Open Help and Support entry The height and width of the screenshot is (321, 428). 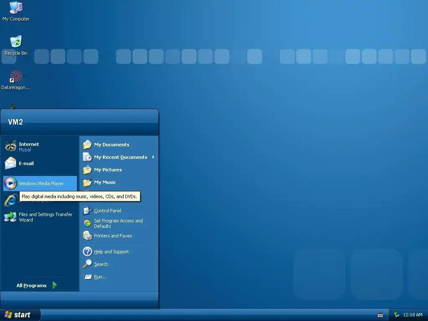[x=119, y=251]
